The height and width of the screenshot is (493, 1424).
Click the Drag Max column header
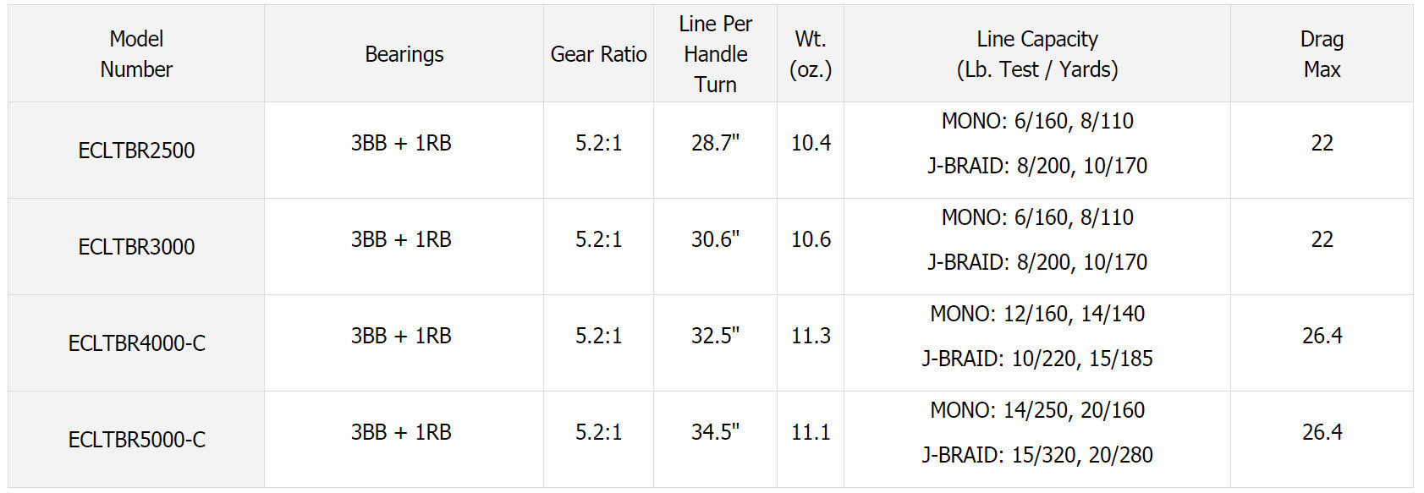pos(1322,54)
